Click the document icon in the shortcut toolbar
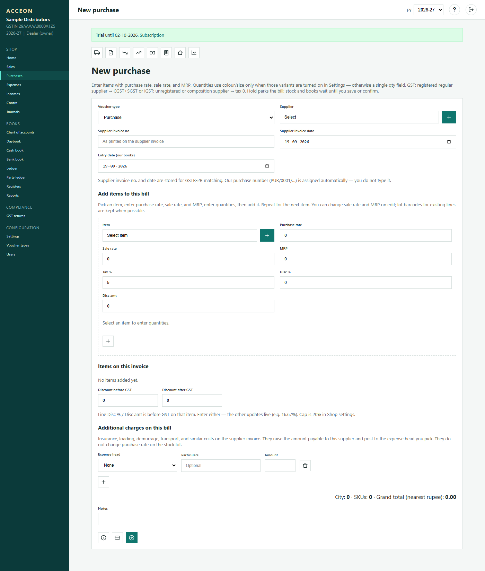This screenshot has width=485, height=571. point(111,53)
